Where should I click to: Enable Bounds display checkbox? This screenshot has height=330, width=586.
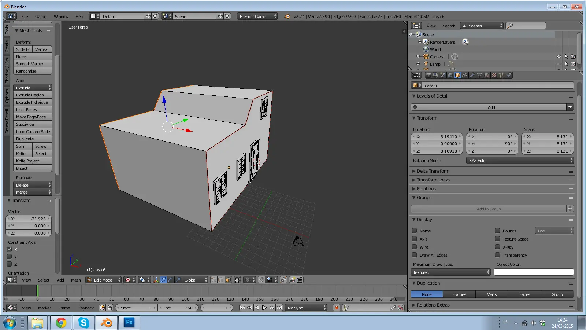497,231
